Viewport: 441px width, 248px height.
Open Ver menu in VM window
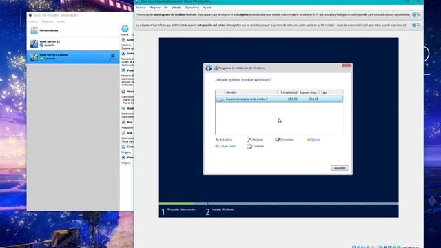click(x=166, y=8)
